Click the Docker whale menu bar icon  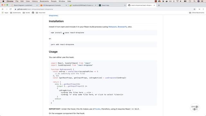point(167,1)
